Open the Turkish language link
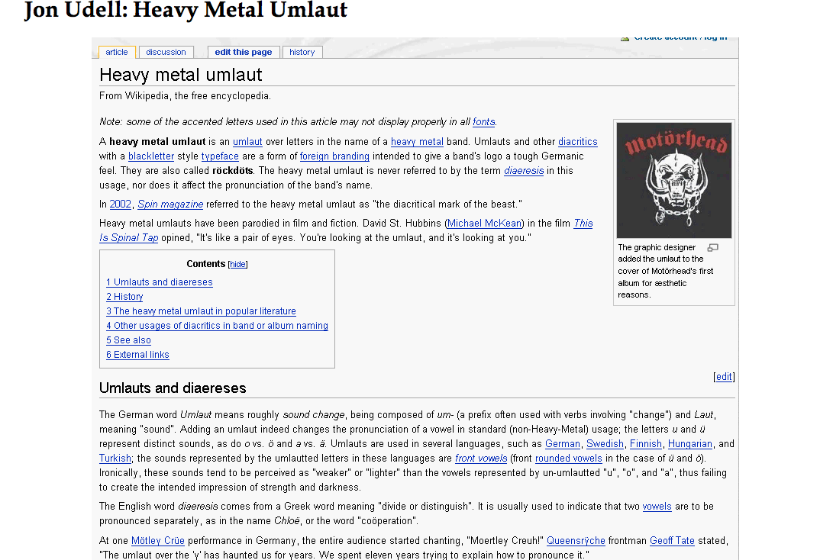The width and height of the screenshot is (833, 560). [x=115, y=459]
